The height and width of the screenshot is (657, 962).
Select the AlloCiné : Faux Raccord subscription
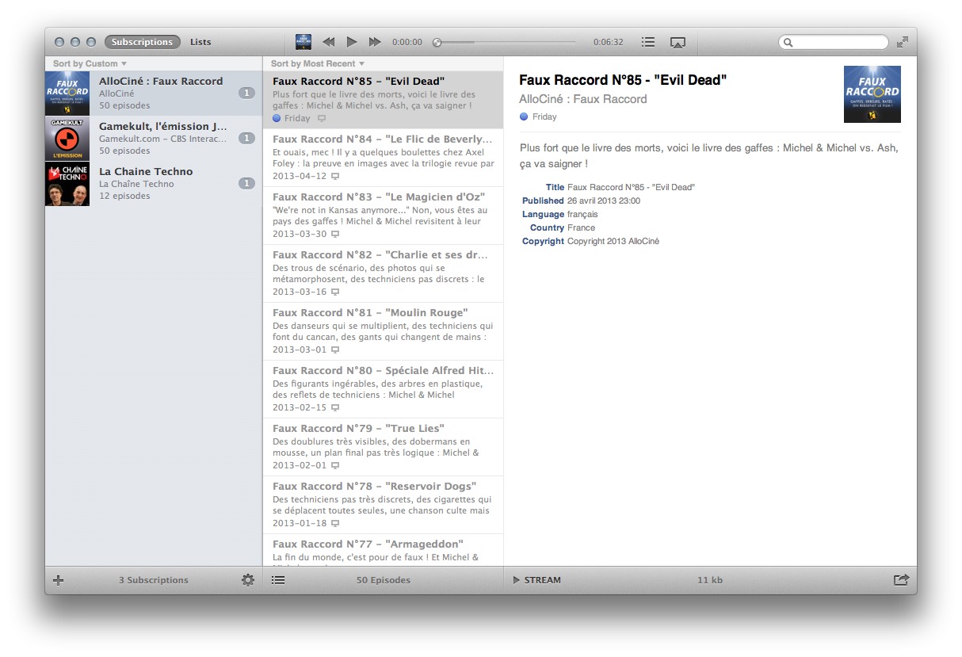pos(153,94)
